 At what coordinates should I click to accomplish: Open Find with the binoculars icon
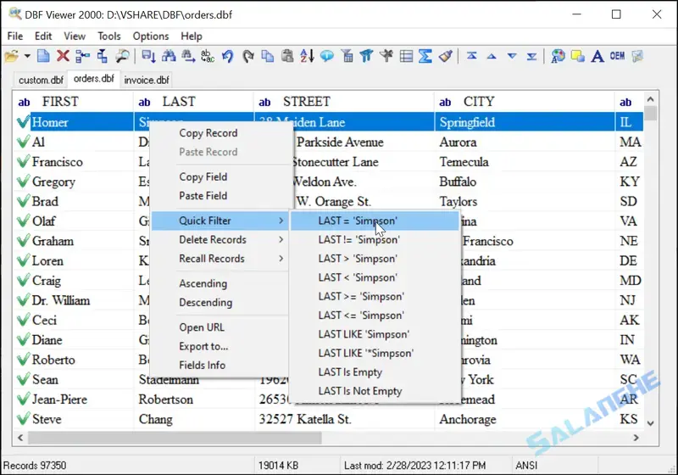tap(169, 56)
